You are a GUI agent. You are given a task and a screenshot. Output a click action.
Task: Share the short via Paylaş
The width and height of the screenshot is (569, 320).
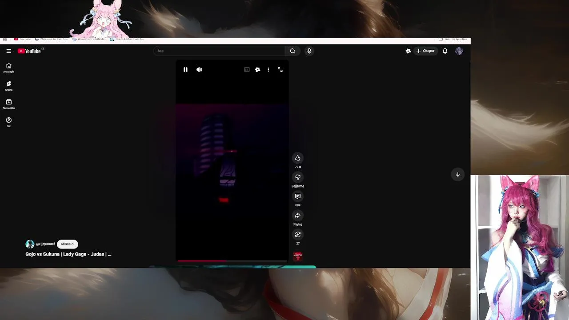coord(298,216)
